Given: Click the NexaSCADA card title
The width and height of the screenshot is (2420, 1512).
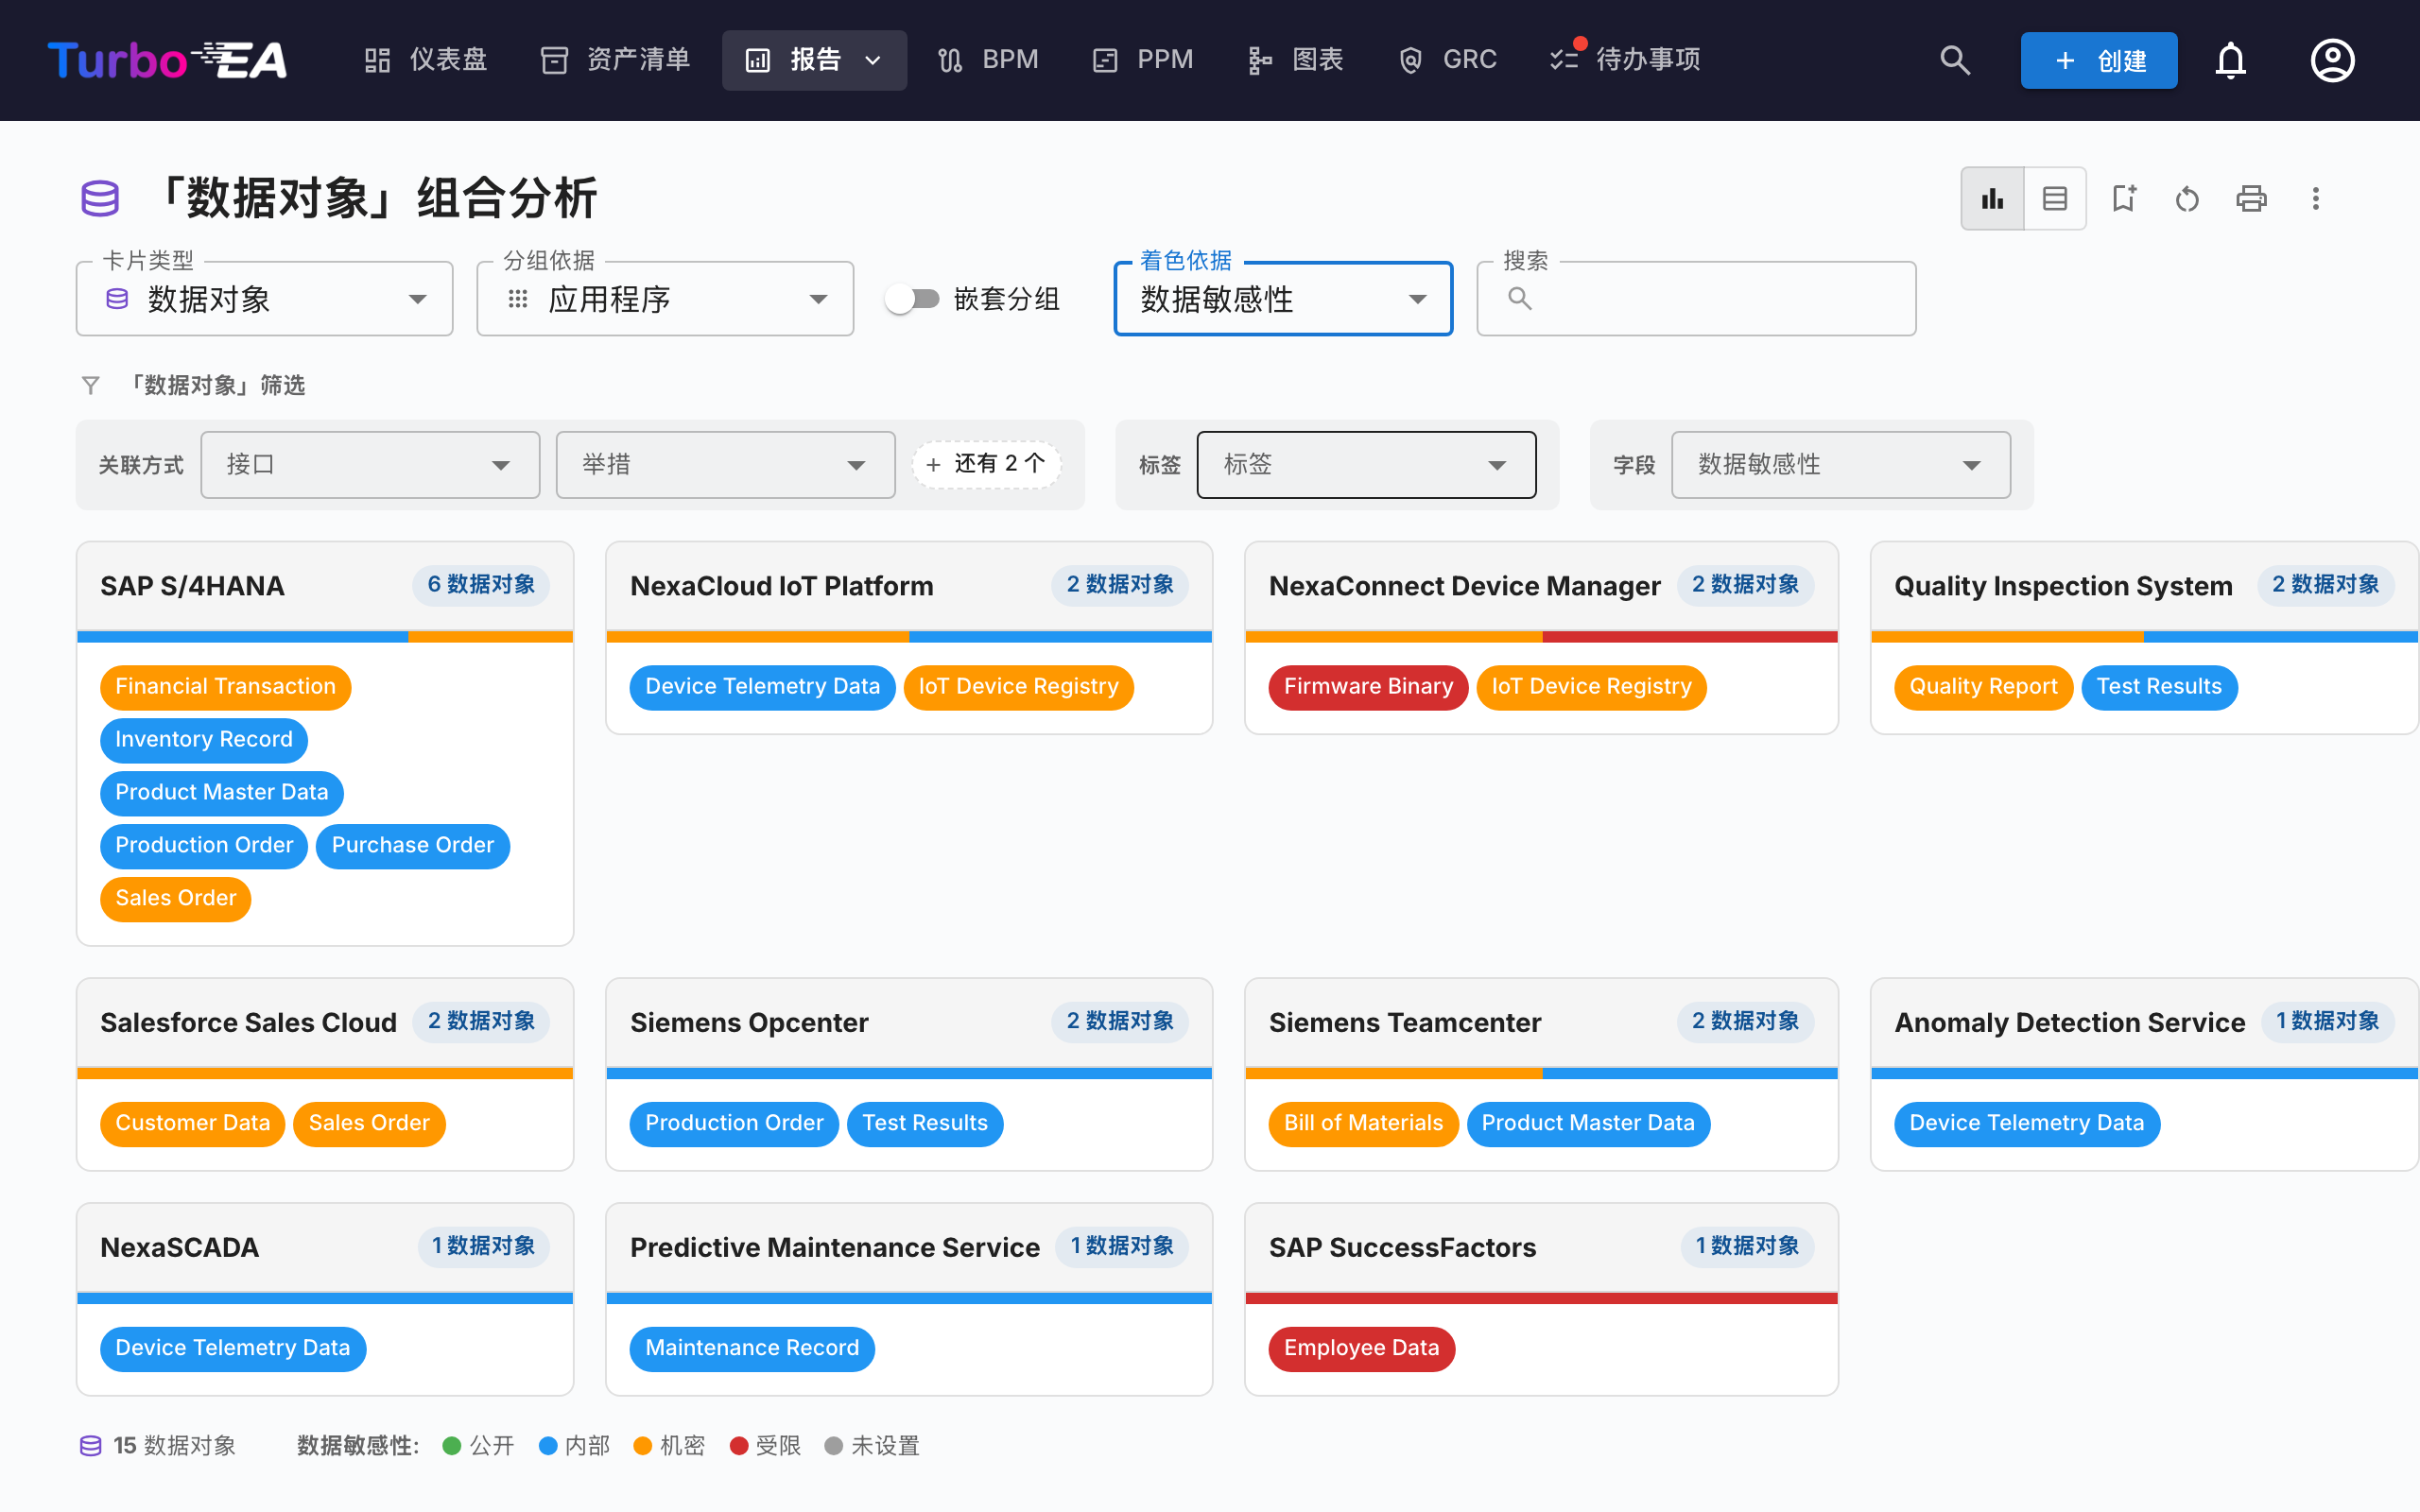Looking at the screenshot, I should coord(179,1248).
